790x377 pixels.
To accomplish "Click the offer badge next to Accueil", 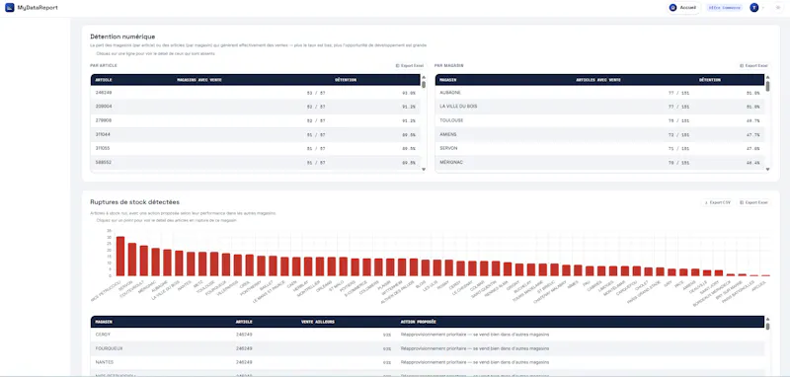I will [x=724, y=8].
